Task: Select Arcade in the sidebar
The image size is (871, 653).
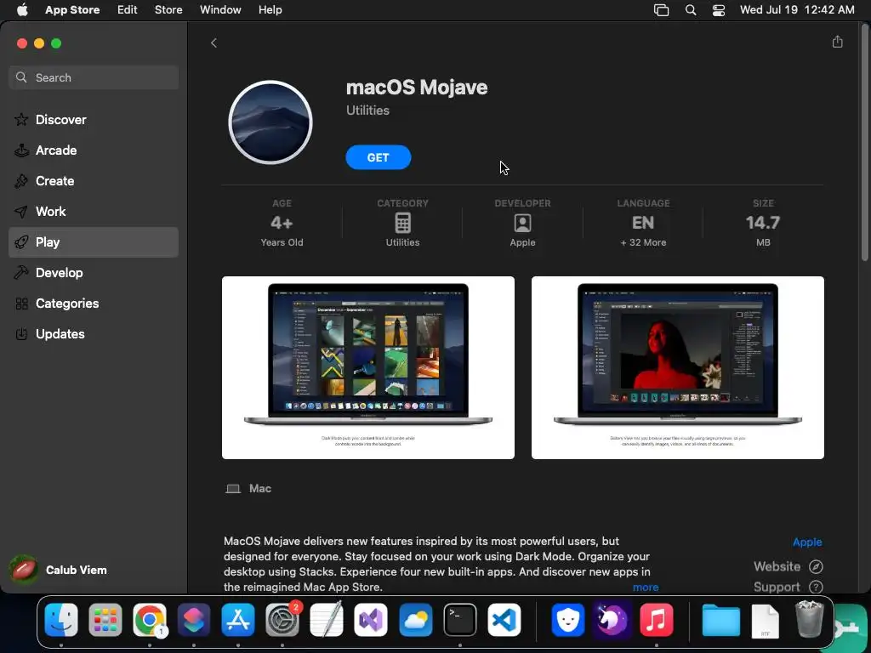Action: coord(94,150)
